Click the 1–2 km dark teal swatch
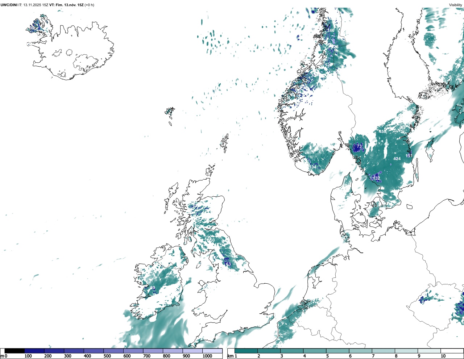 point(246,351)
